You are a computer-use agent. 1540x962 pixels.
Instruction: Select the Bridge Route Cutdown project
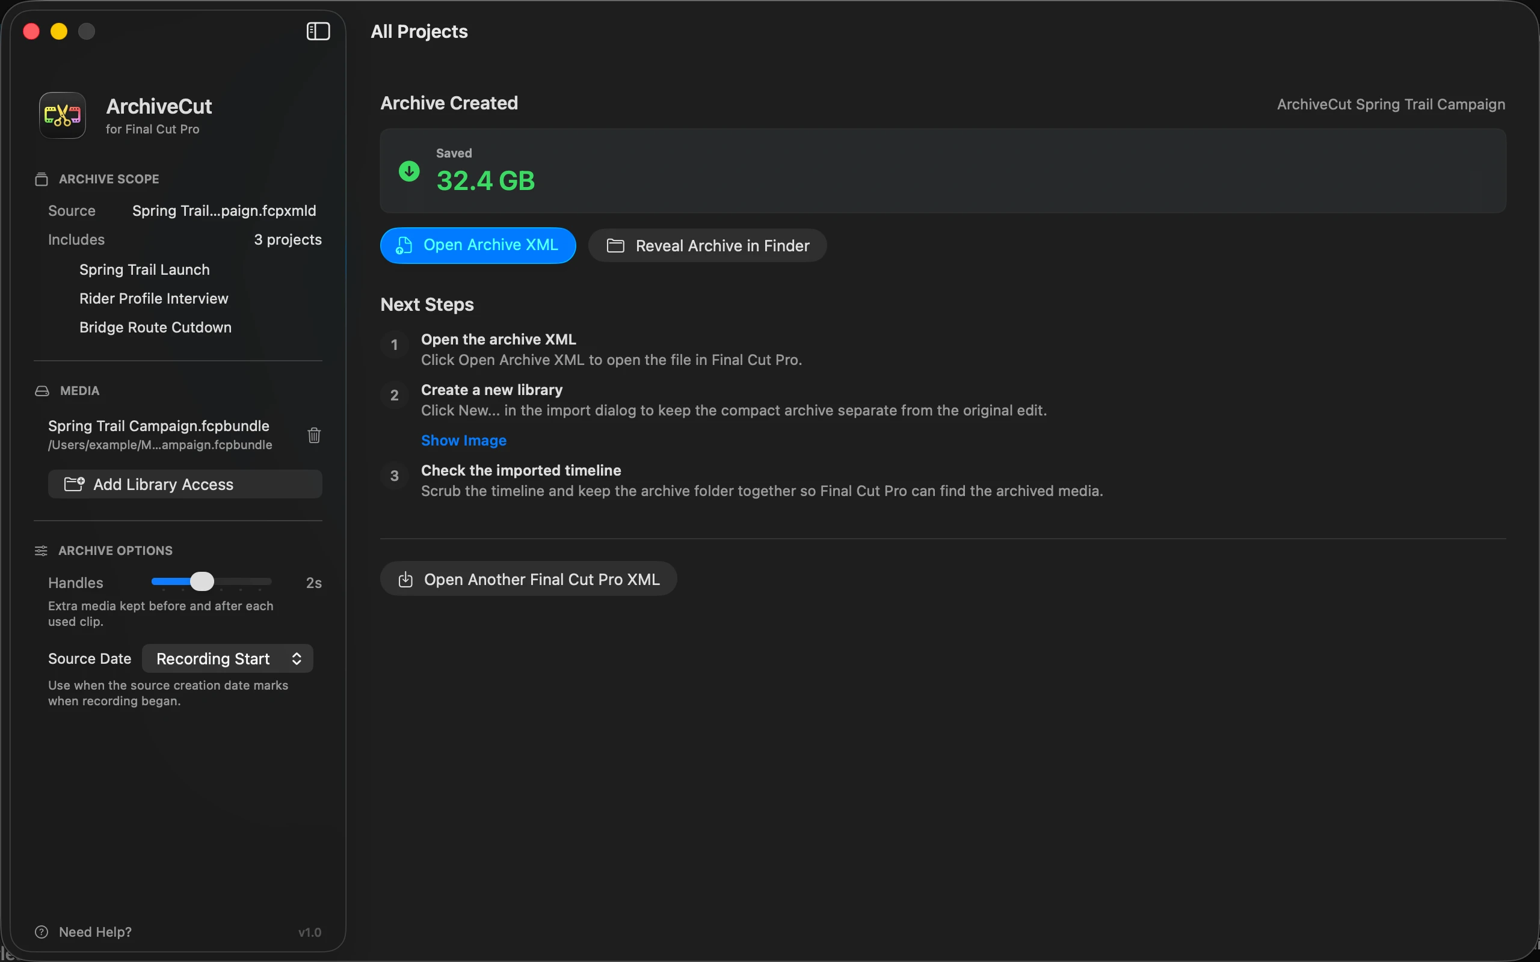click(155, 328)
